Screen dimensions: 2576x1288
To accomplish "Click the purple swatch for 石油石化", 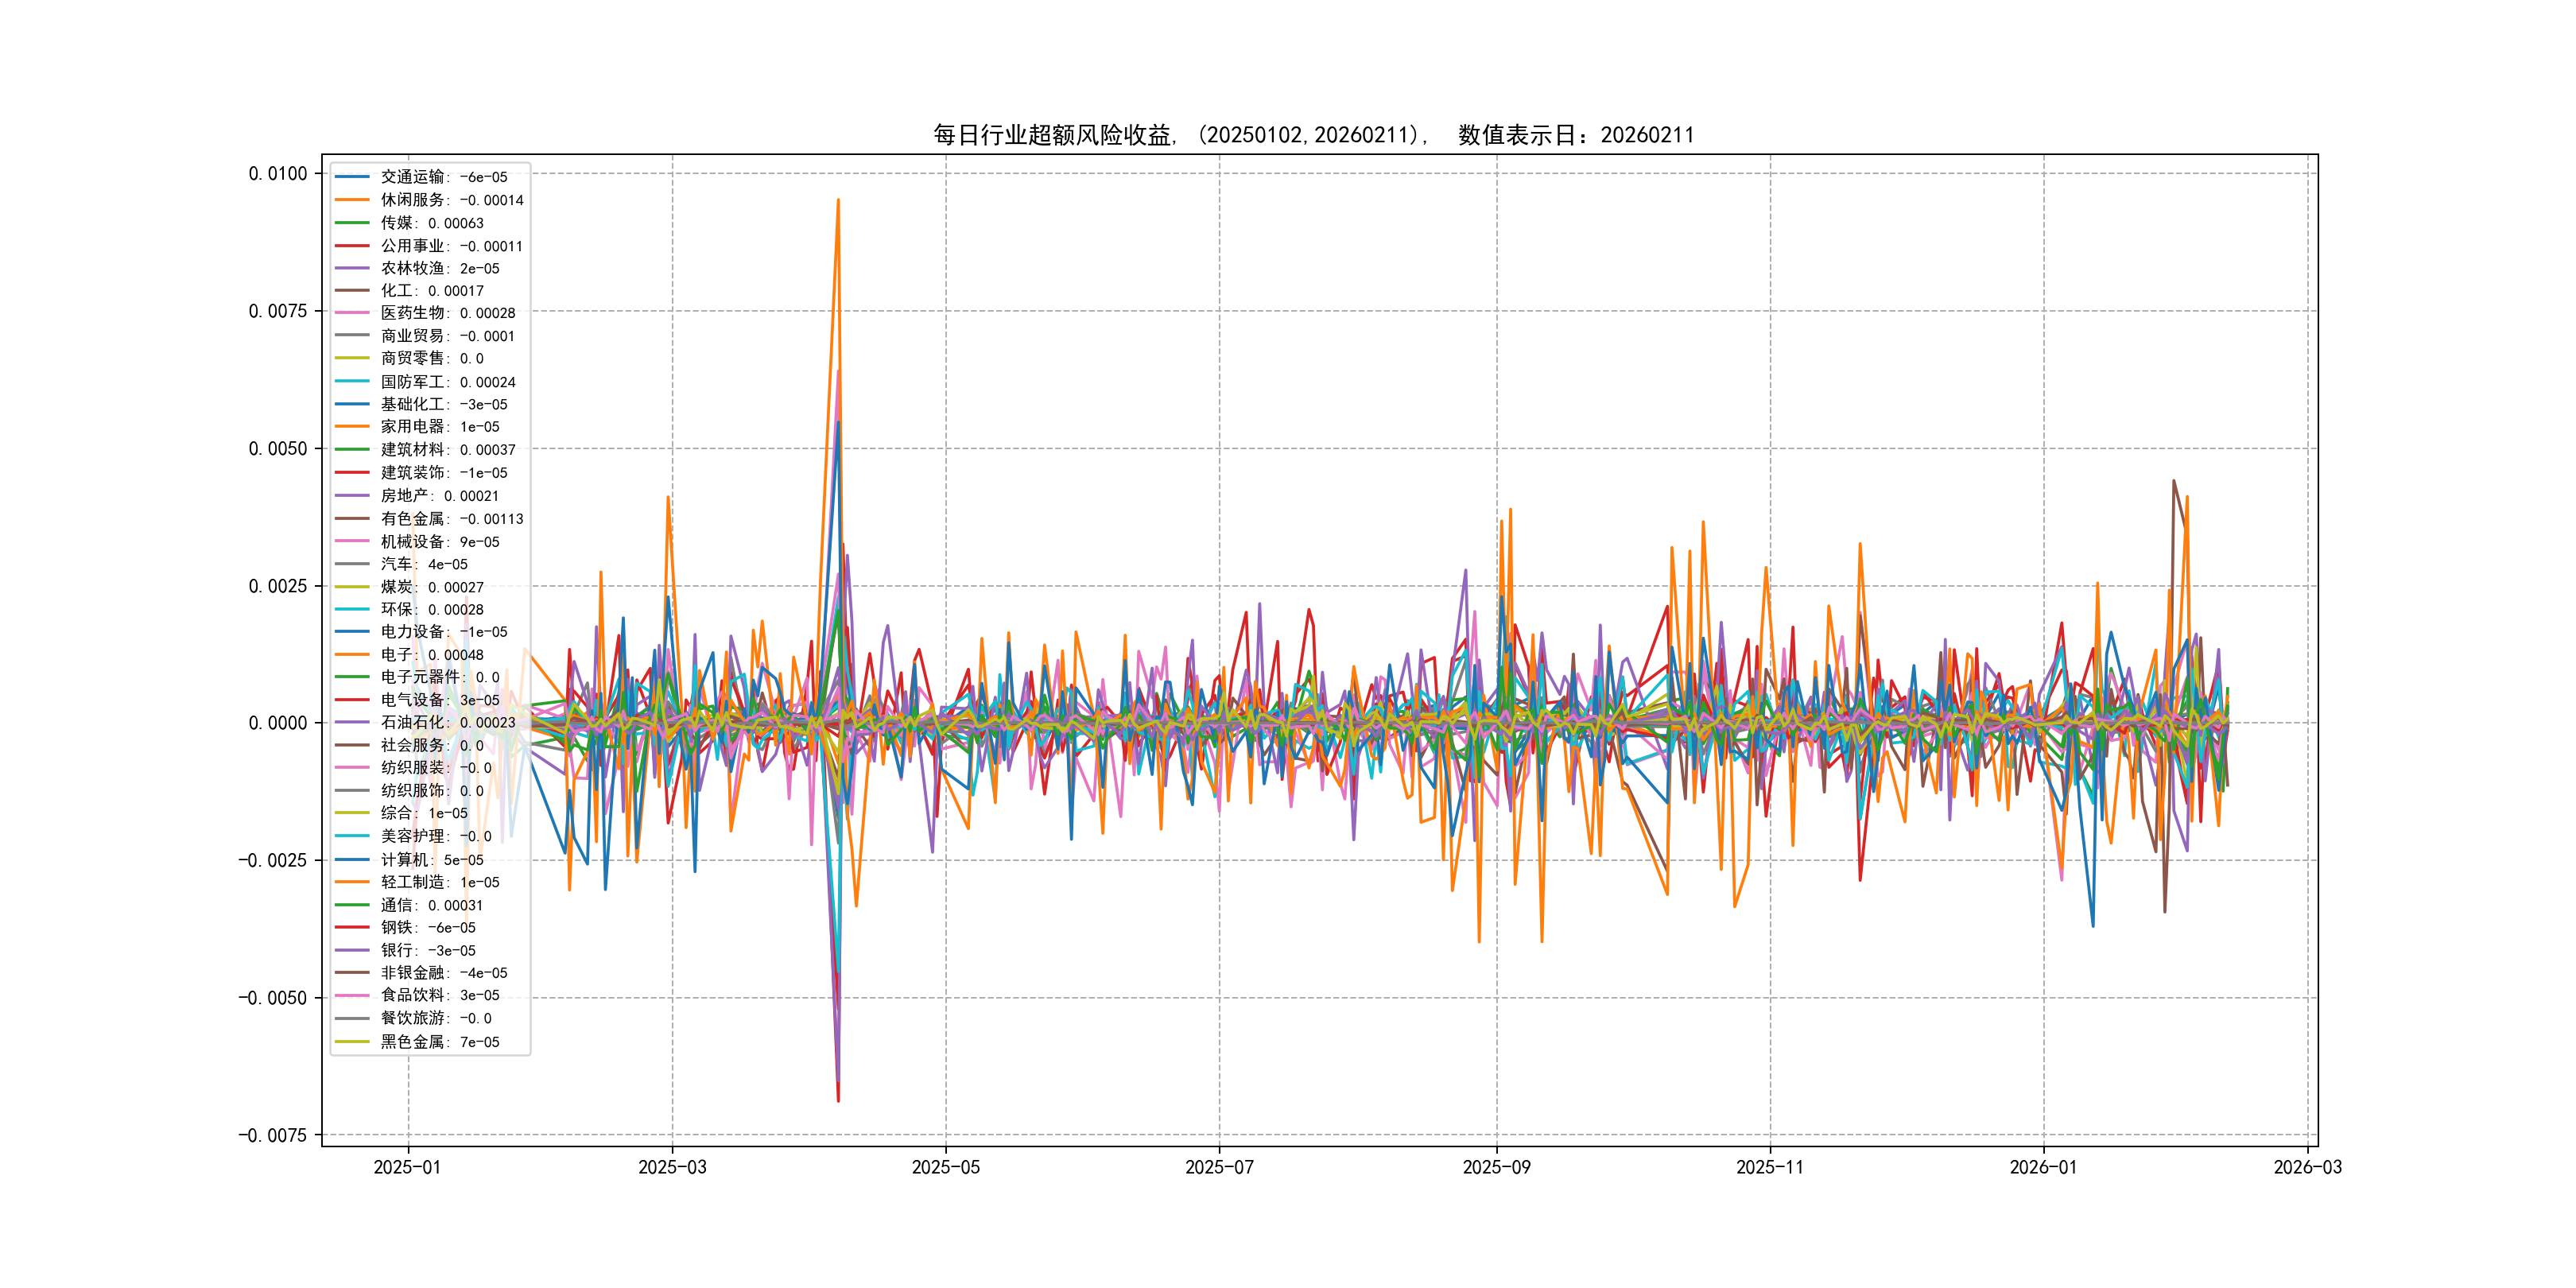I will pyautogui.click(x=352, y=722).
